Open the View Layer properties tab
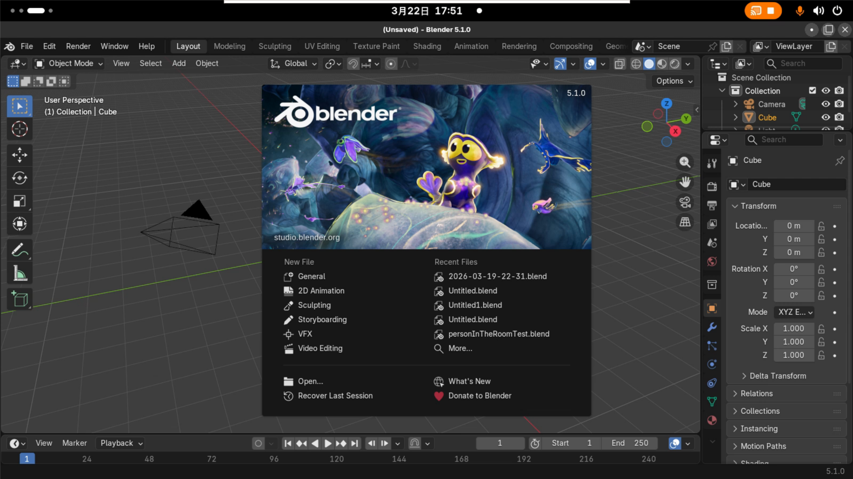The image size is (853, 479). point(712,224)
